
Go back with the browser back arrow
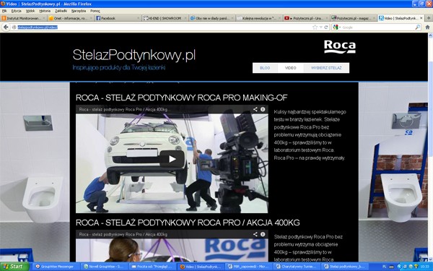(x=6, y=27)
